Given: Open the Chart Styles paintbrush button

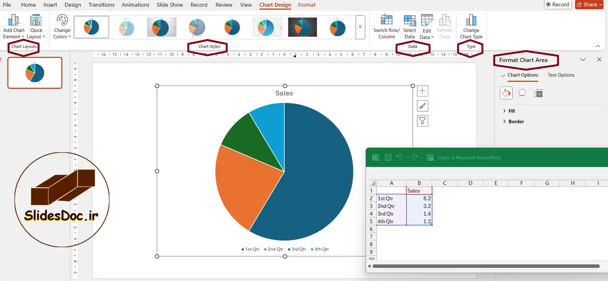Looking at the screenshot, I should point(422,106).
